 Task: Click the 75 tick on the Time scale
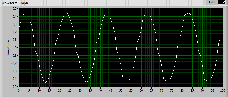(172, 91)
